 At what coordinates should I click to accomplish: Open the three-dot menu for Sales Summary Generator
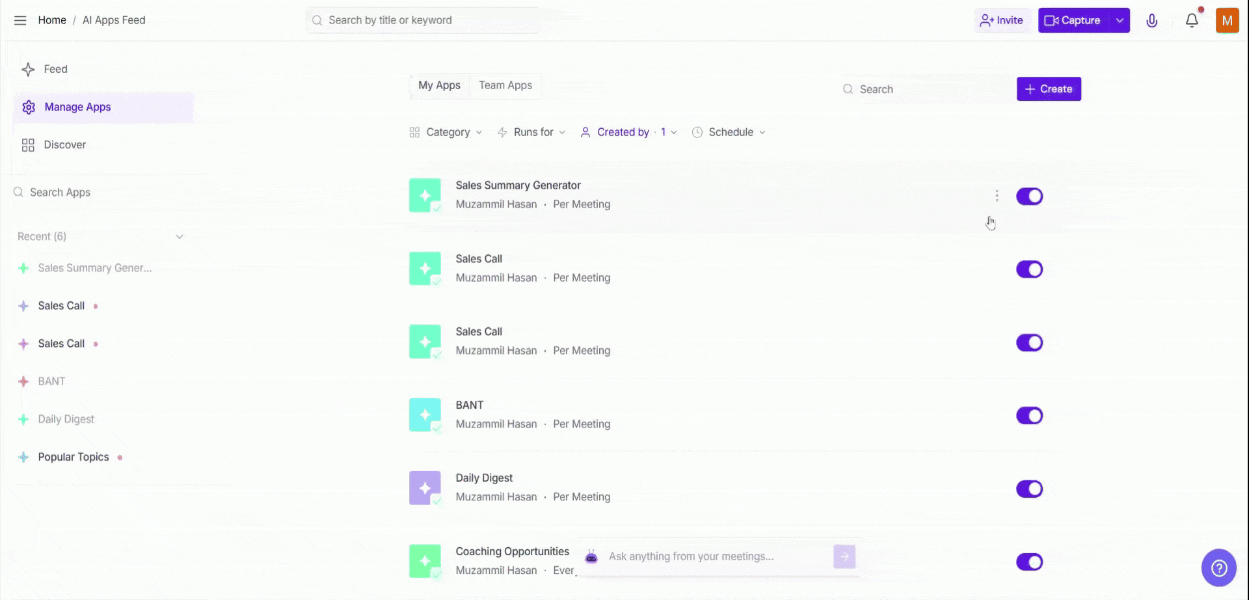997,195
